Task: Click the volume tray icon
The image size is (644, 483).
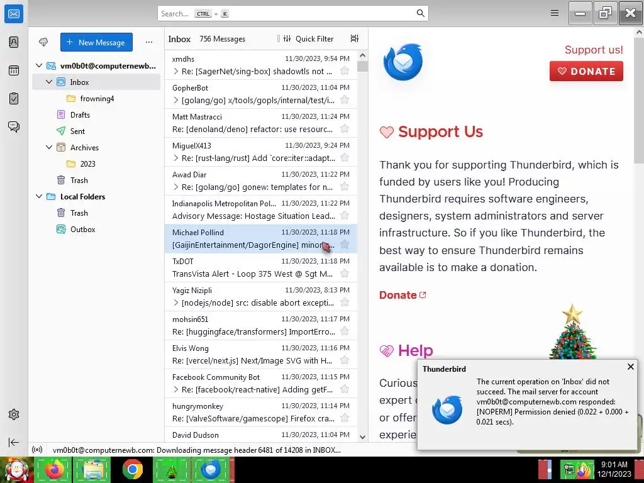Action: click(583, 470)
